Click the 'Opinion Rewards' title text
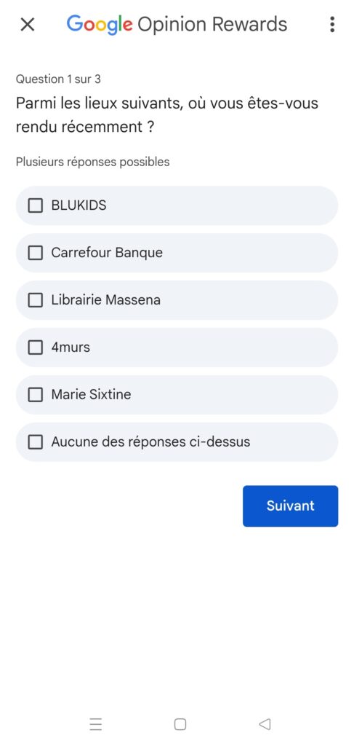This screenshot has width=354, height=746. 212,25
